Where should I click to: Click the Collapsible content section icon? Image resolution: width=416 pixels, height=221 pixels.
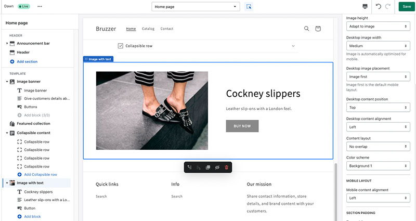(12, 133)
